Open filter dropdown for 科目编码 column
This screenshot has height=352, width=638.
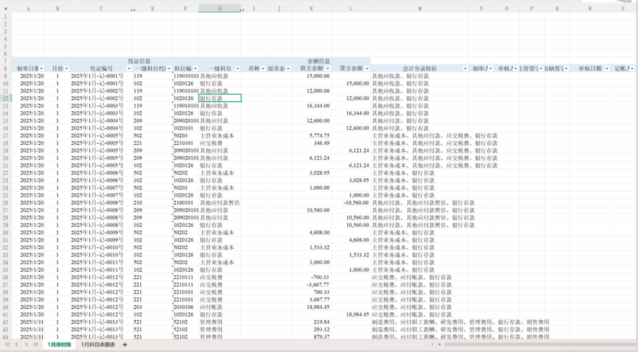(195, 69)
